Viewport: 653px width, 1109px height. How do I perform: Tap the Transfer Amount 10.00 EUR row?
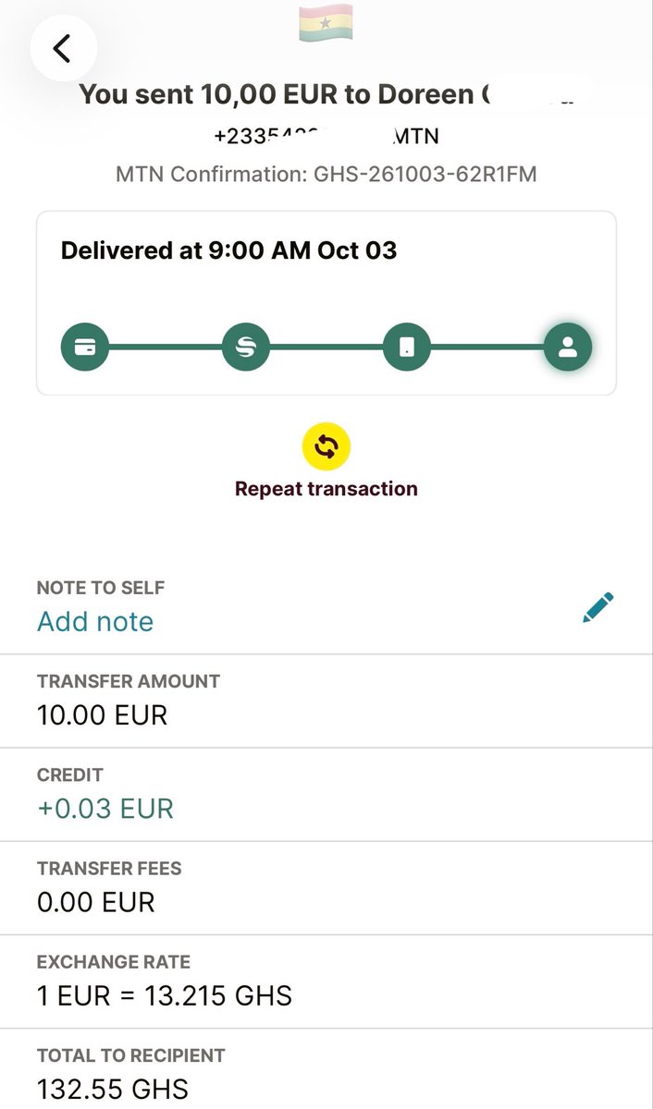[x=326, y=701]
